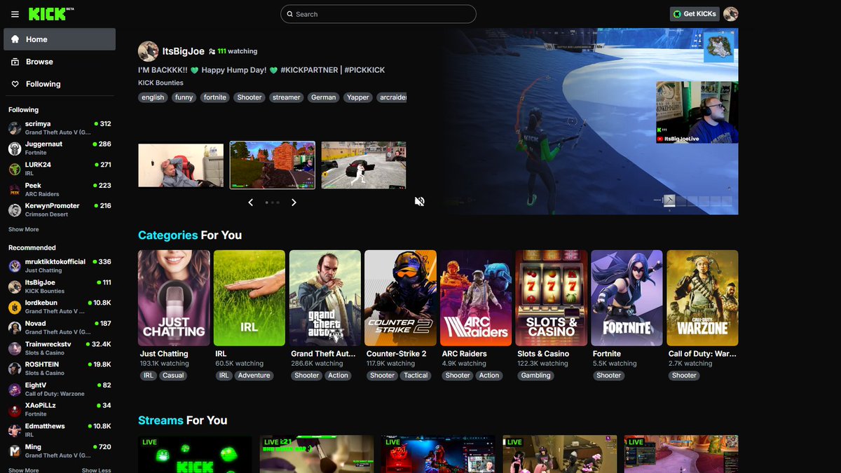Screen dimensions: 841x473
Task: Open the ARC Raiders category card
Action: point(476,299)
